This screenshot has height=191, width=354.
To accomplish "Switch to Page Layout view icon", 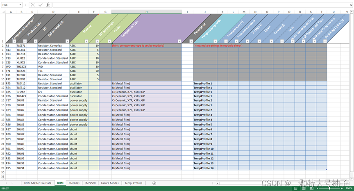I will click(x=304, y=188).
